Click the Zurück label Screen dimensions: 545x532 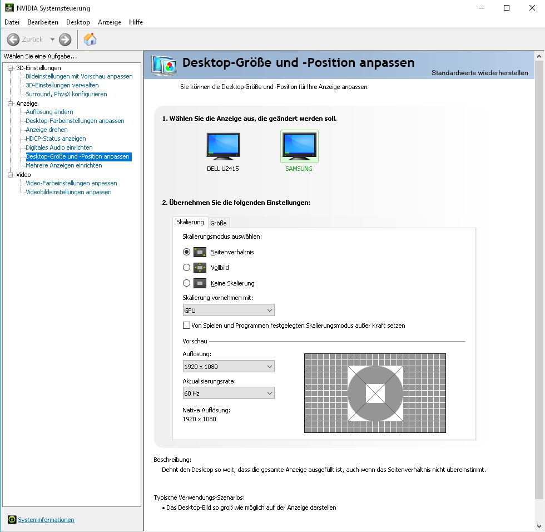click(32, 40)
